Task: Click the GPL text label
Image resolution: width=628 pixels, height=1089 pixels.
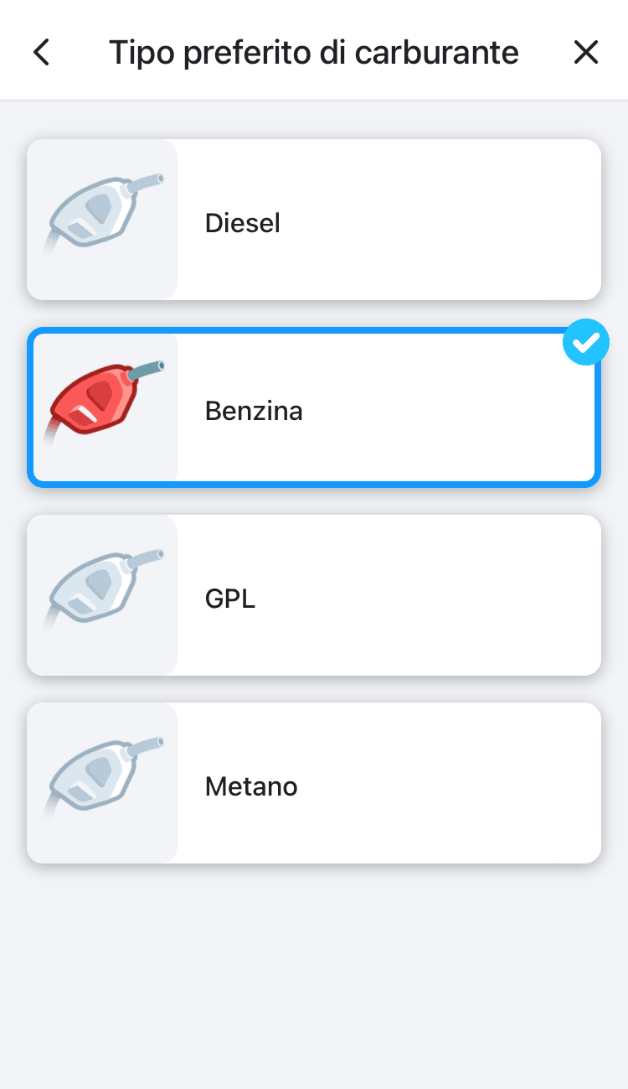Action: pos(230,599)
